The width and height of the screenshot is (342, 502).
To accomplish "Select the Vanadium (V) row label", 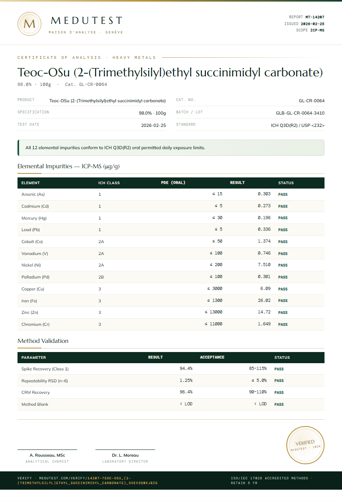I will click(x=35, y=253).
